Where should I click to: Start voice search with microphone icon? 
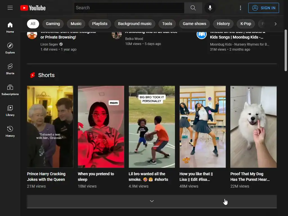pos(210,8)
